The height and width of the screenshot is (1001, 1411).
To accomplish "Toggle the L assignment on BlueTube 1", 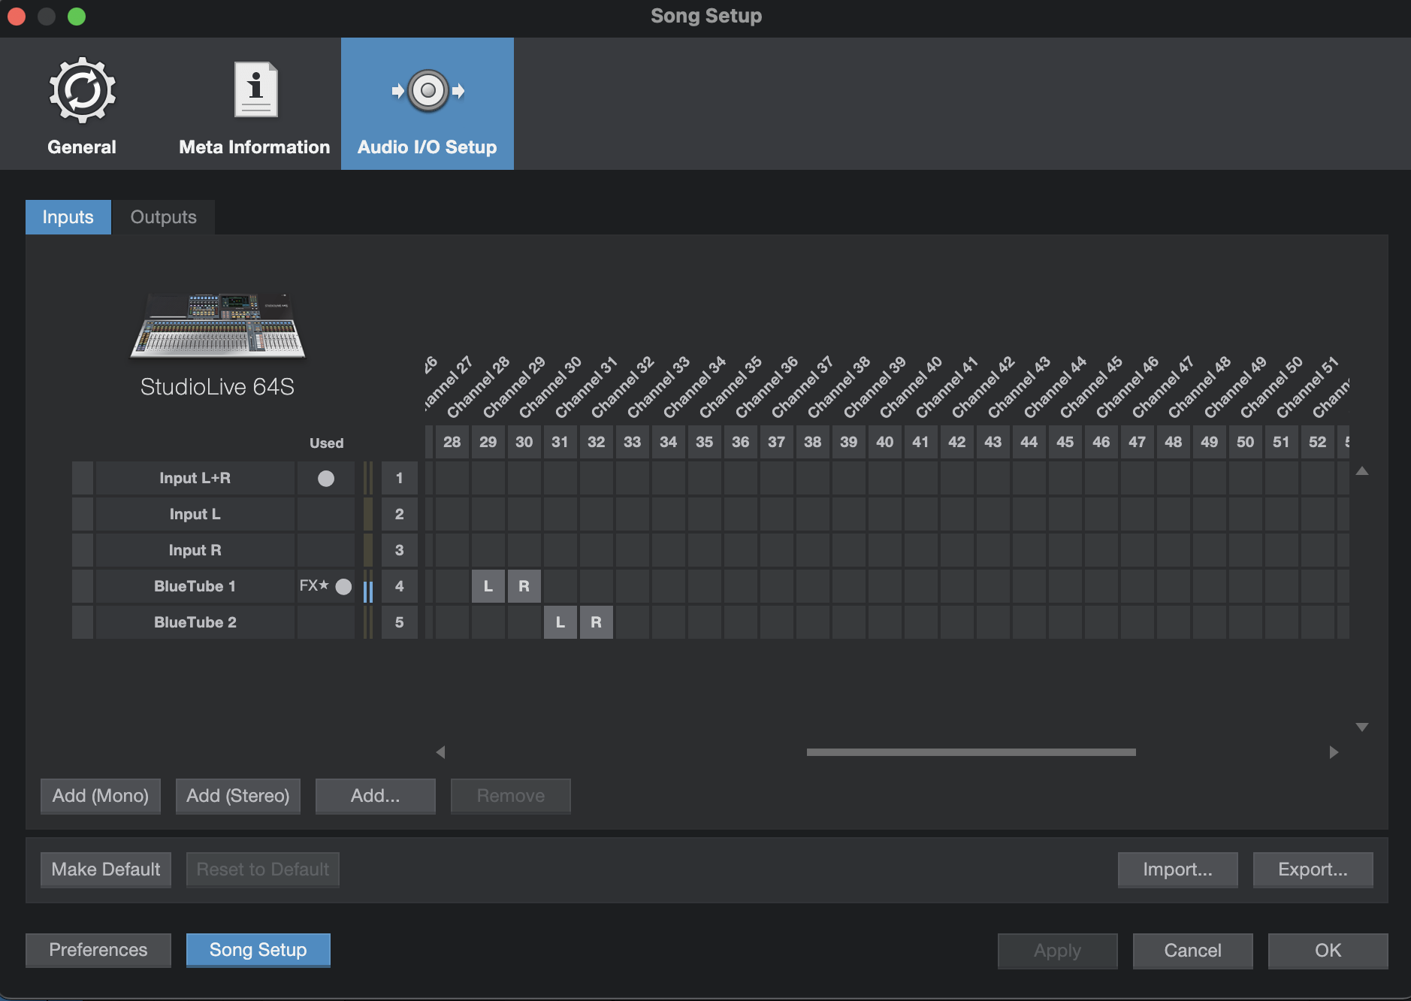I will click(488, 586).
